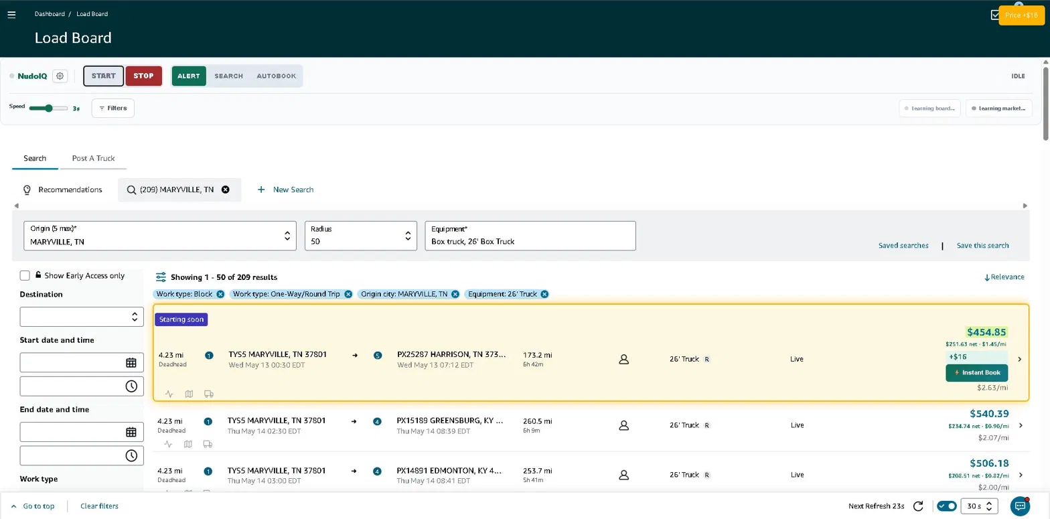Change sort order from Relevance
Viewport: 1050px width, 519px height.
1004,277
